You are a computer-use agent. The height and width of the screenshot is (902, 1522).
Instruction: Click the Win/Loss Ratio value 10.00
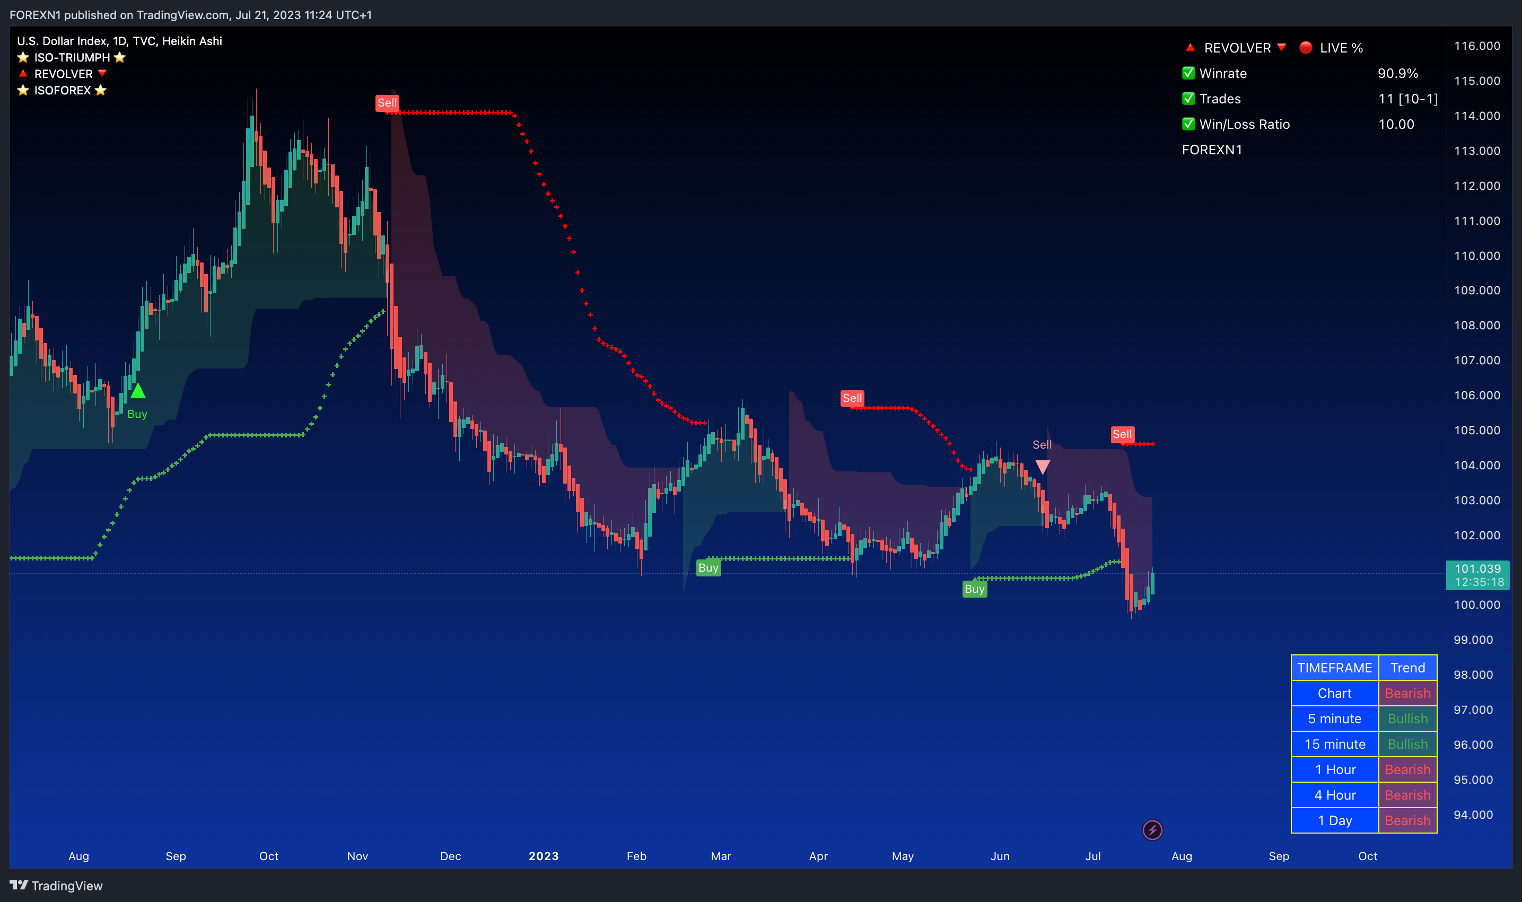click(1396, 124)
